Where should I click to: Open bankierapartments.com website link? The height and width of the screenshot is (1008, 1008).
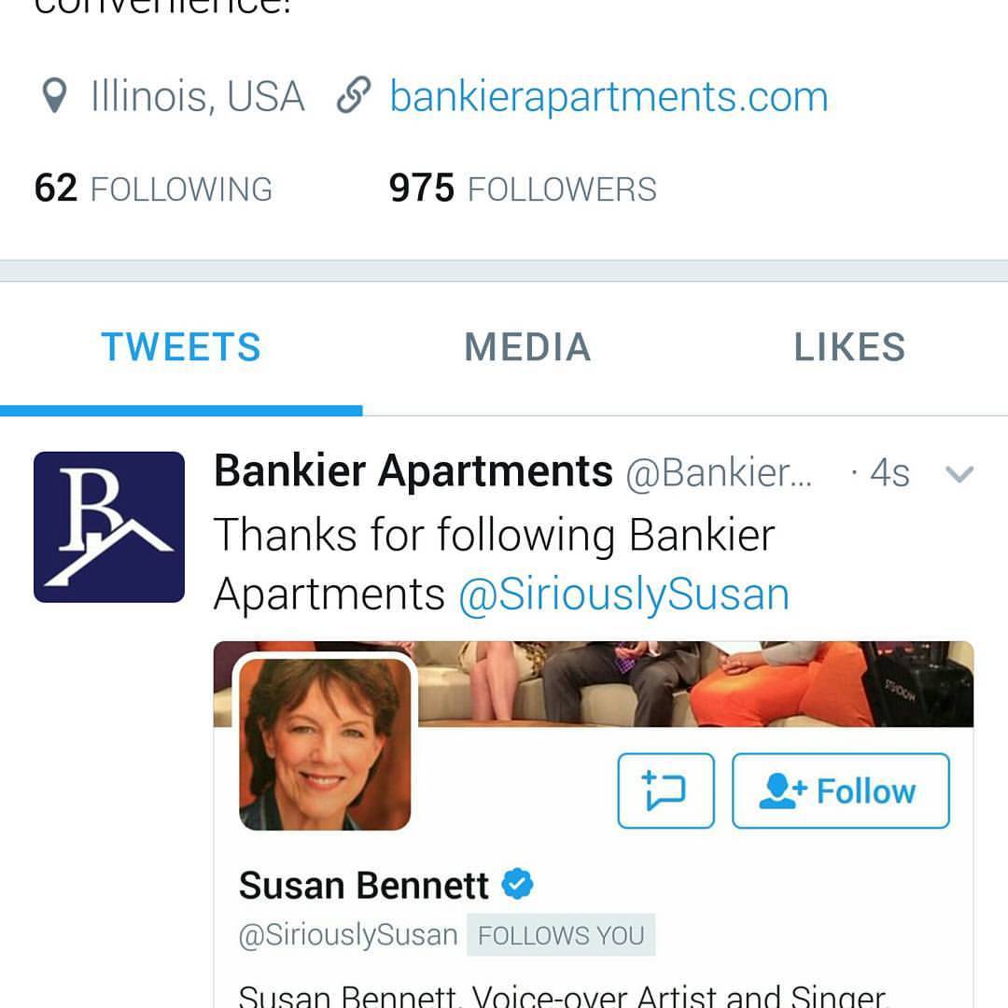pos(609,96)
